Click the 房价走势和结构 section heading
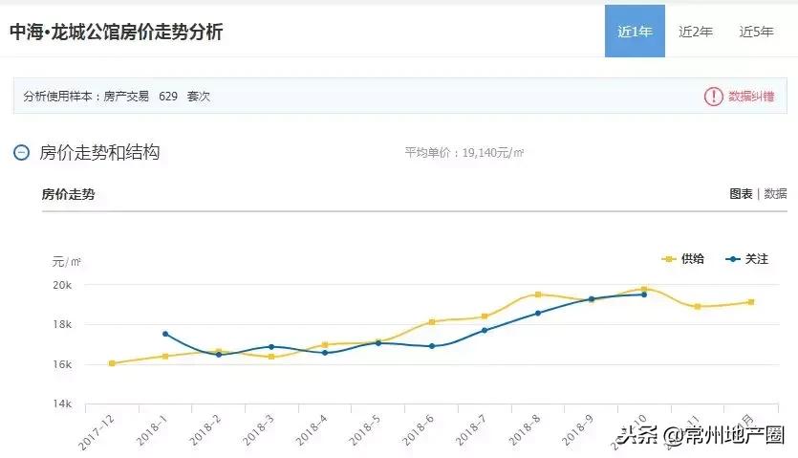The width and height of the screenshot is (798, 458). click(99, 152)
